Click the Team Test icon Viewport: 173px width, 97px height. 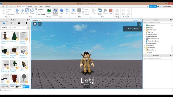click(123, 12)
